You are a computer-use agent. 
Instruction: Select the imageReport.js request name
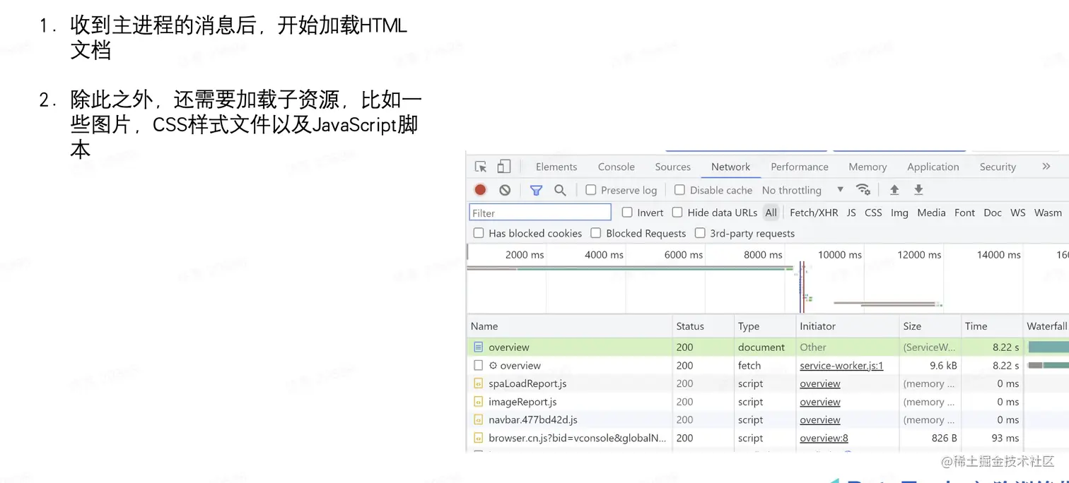click(x=522, y=402)
